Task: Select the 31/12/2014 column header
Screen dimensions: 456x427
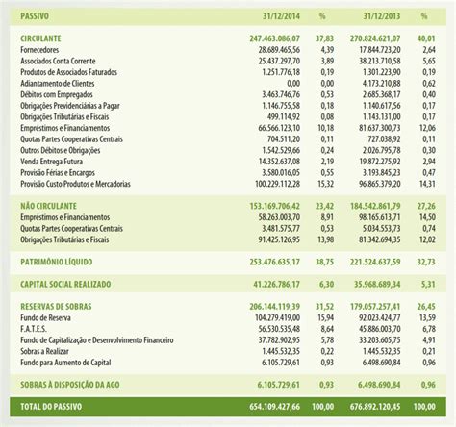Action: click(281, 16)
